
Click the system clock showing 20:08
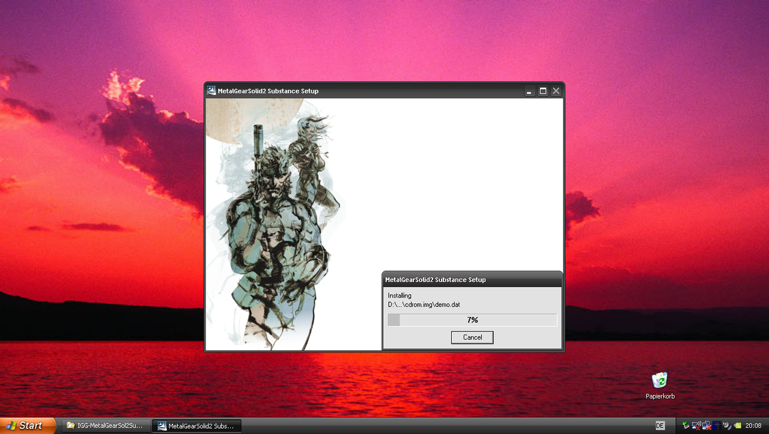[753, 426]
